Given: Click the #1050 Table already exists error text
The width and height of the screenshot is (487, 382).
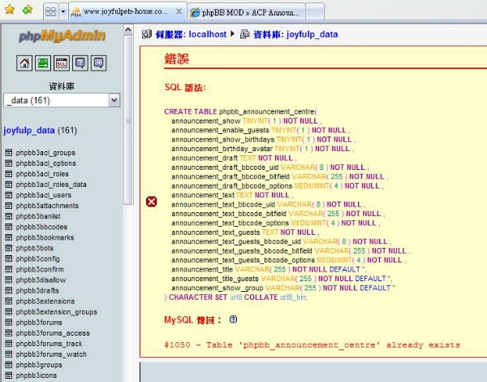Looking at the screenshot, I should [x=312, y=345].
